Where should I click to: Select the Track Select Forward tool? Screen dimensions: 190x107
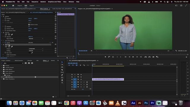click(x=62, y=65)
